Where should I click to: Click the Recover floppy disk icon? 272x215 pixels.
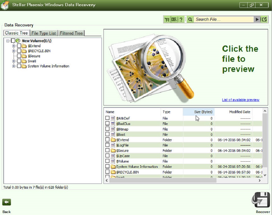[x=261, y=200]
